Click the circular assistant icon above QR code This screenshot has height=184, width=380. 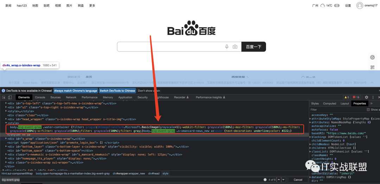pos(373,57)
